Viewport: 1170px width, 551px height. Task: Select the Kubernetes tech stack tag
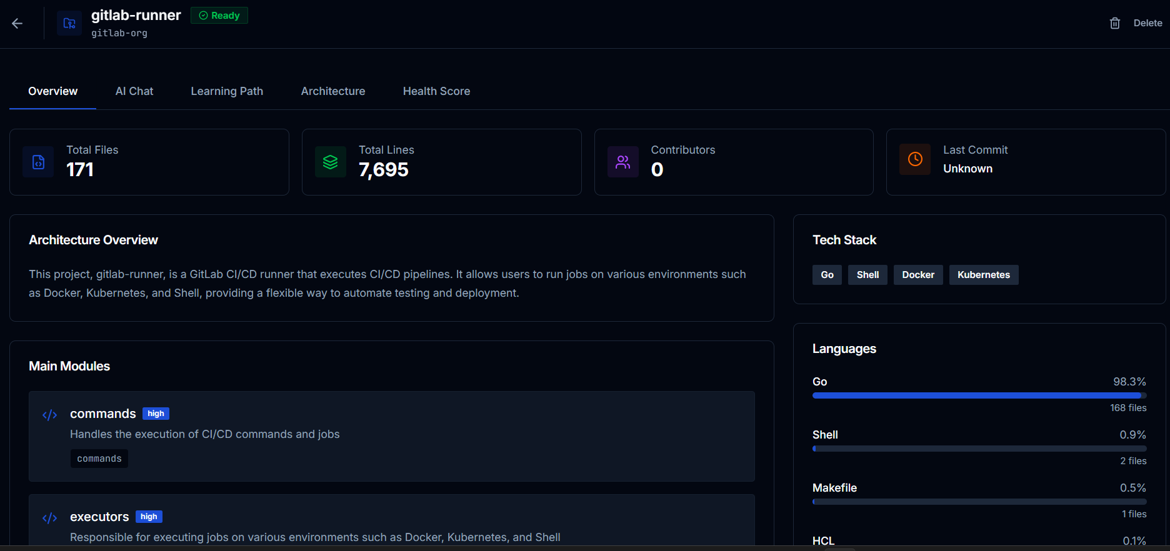coord(984,275)
